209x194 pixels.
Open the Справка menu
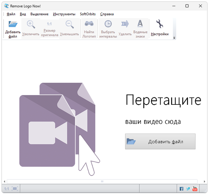(107, 14)
